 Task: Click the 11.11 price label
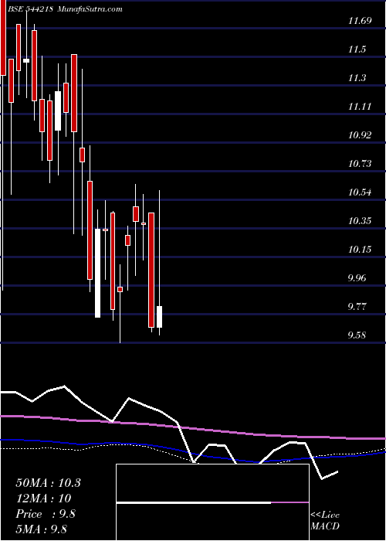360,107
